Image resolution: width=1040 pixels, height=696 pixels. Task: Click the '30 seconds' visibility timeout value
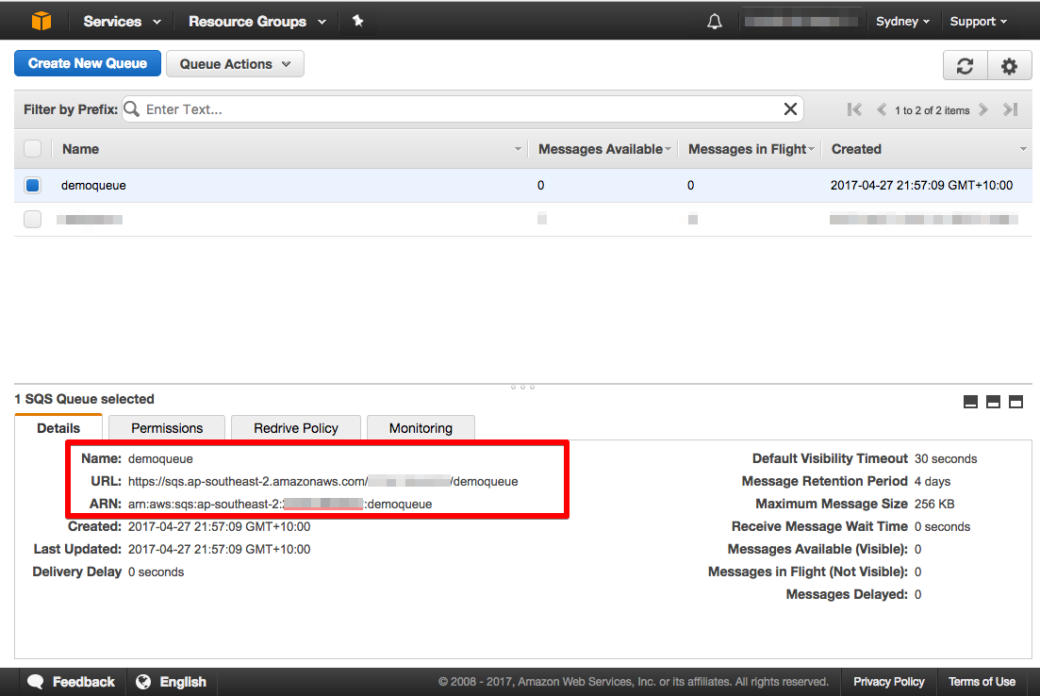[x=945, y=458]
